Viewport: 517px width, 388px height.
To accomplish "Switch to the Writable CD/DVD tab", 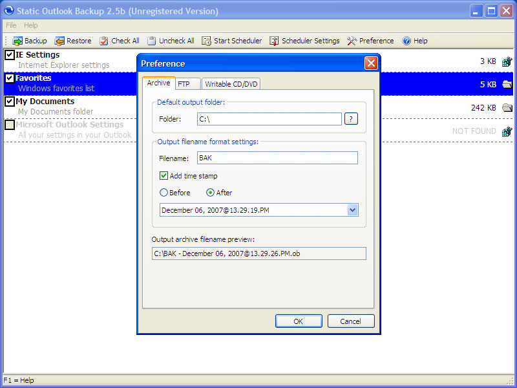I will pos(231,84).
